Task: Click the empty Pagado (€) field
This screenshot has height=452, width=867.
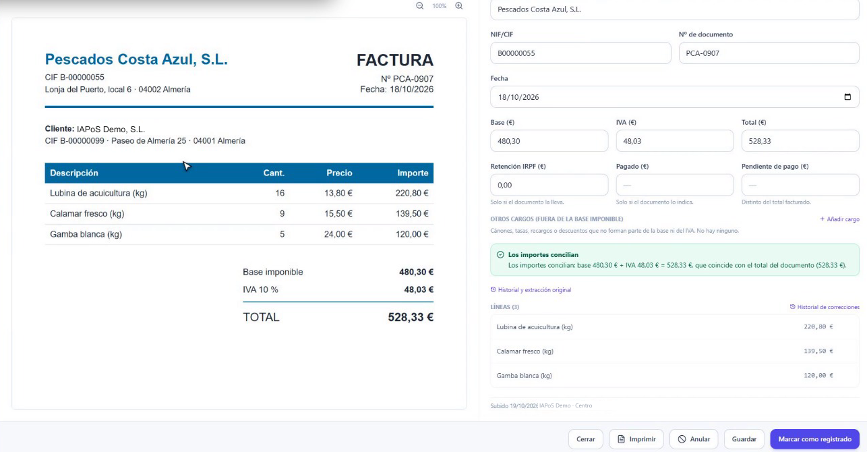Action: tap(675, 185)
